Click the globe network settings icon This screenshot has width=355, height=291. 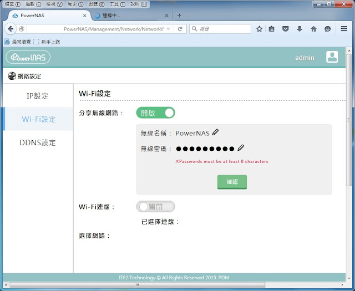tap(12, 76)
